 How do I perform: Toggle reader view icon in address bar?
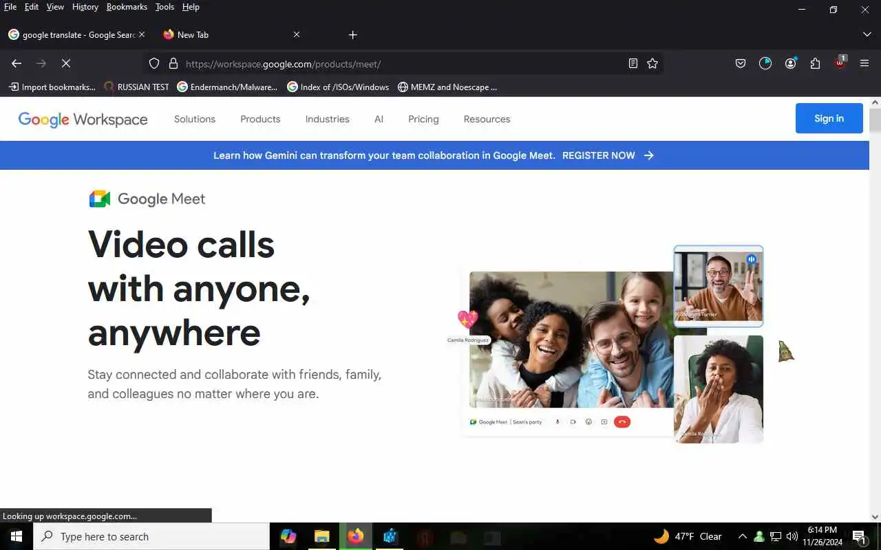633,63
